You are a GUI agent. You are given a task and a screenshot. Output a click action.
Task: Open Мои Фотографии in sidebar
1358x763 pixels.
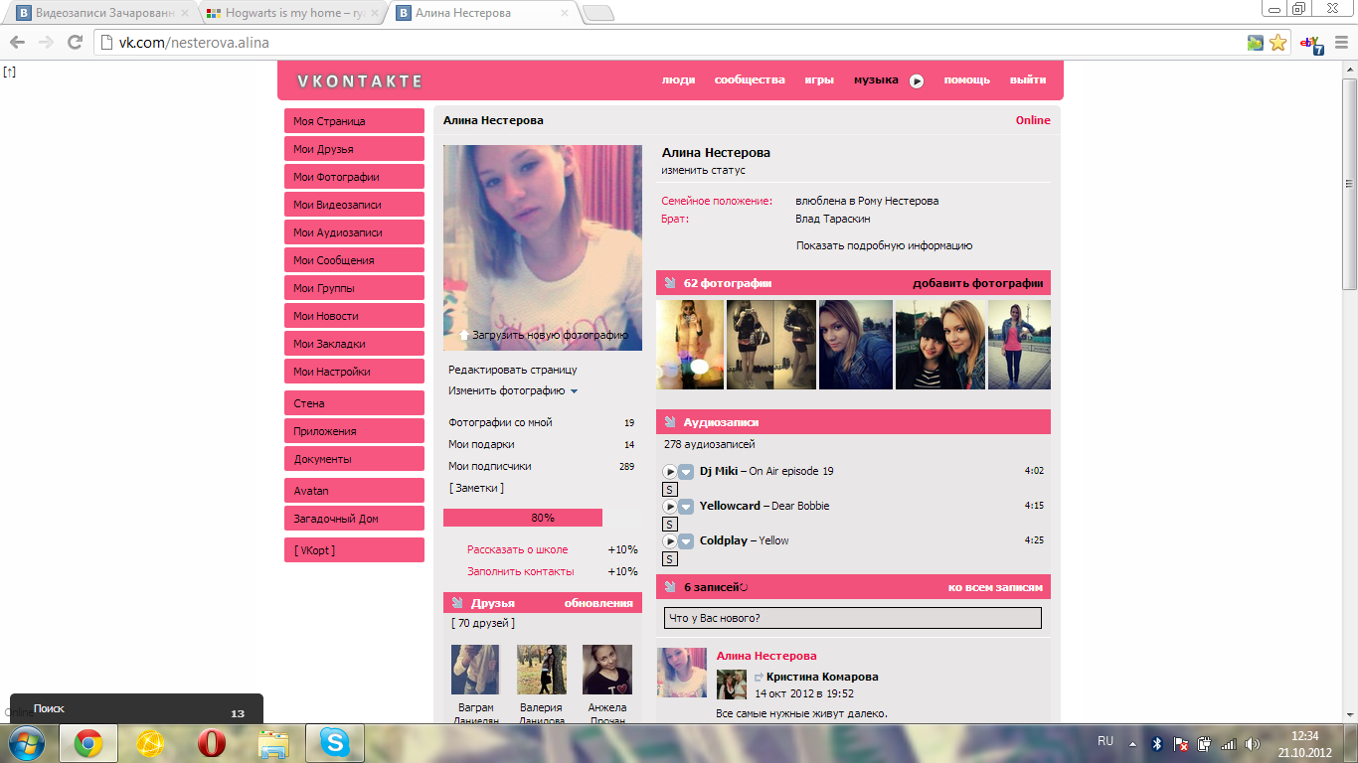(354, 177)
